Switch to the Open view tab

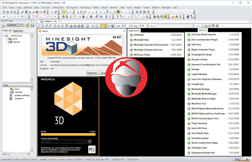pos(18,31)
